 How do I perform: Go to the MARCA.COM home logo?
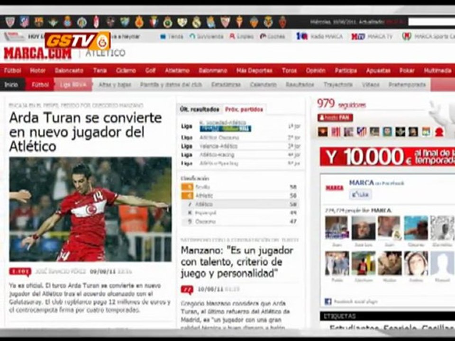tap(37, 54)
